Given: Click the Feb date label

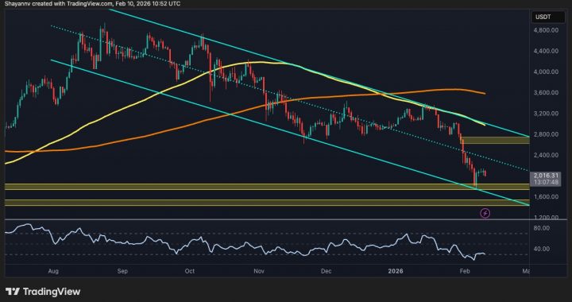Looking at the screenshot, I should tap(465, 271).
